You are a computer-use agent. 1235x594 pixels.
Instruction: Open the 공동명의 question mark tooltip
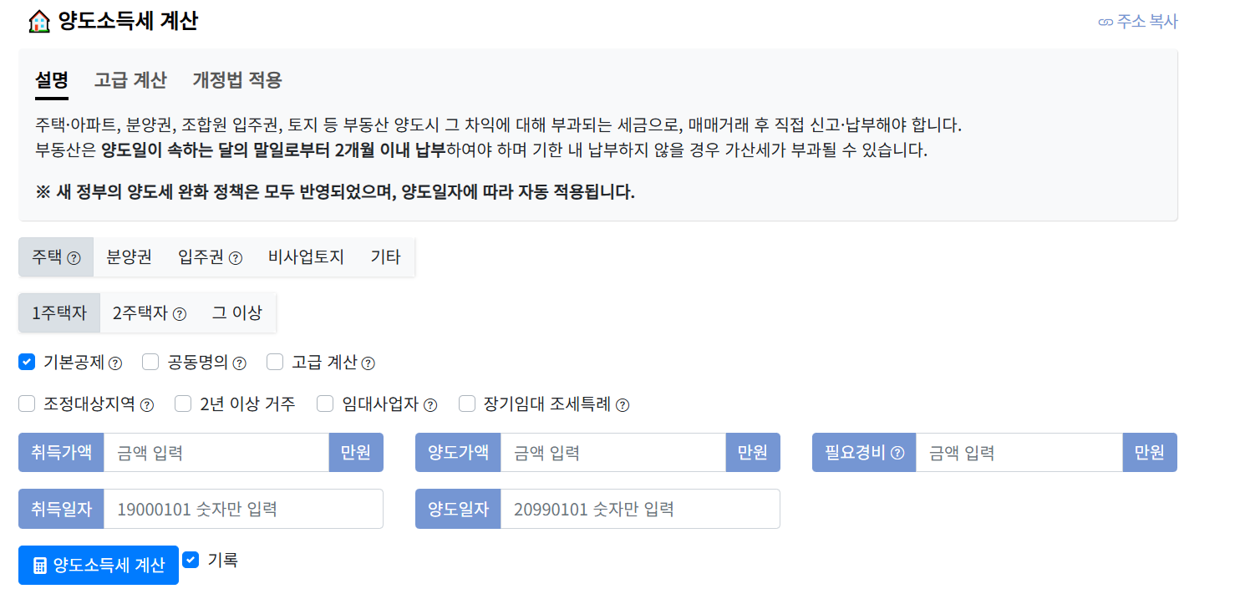pos(241,362)
